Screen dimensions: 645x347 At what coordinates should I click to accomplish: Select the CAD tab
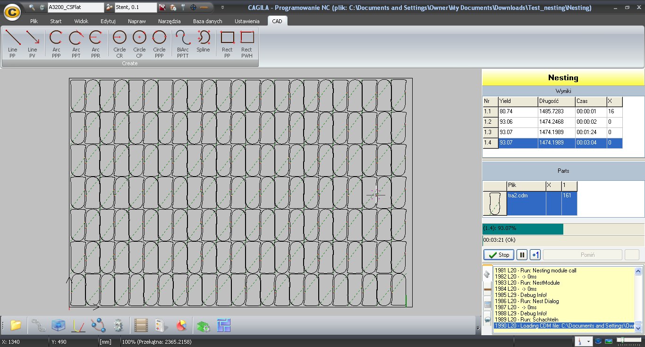coord(277,21)
